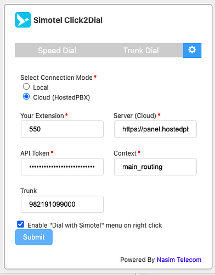Open the settings gear tab
The image size is (215, 275).
192,50
